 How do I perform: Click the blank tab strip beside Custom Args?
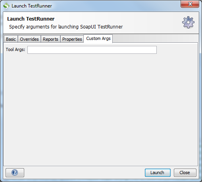coord(155,39)
